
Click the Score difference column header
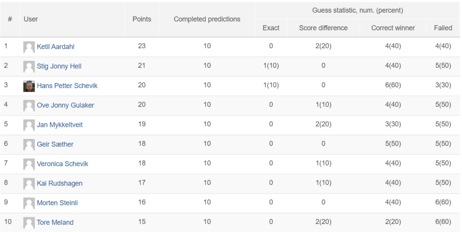[x=323, y=28]
